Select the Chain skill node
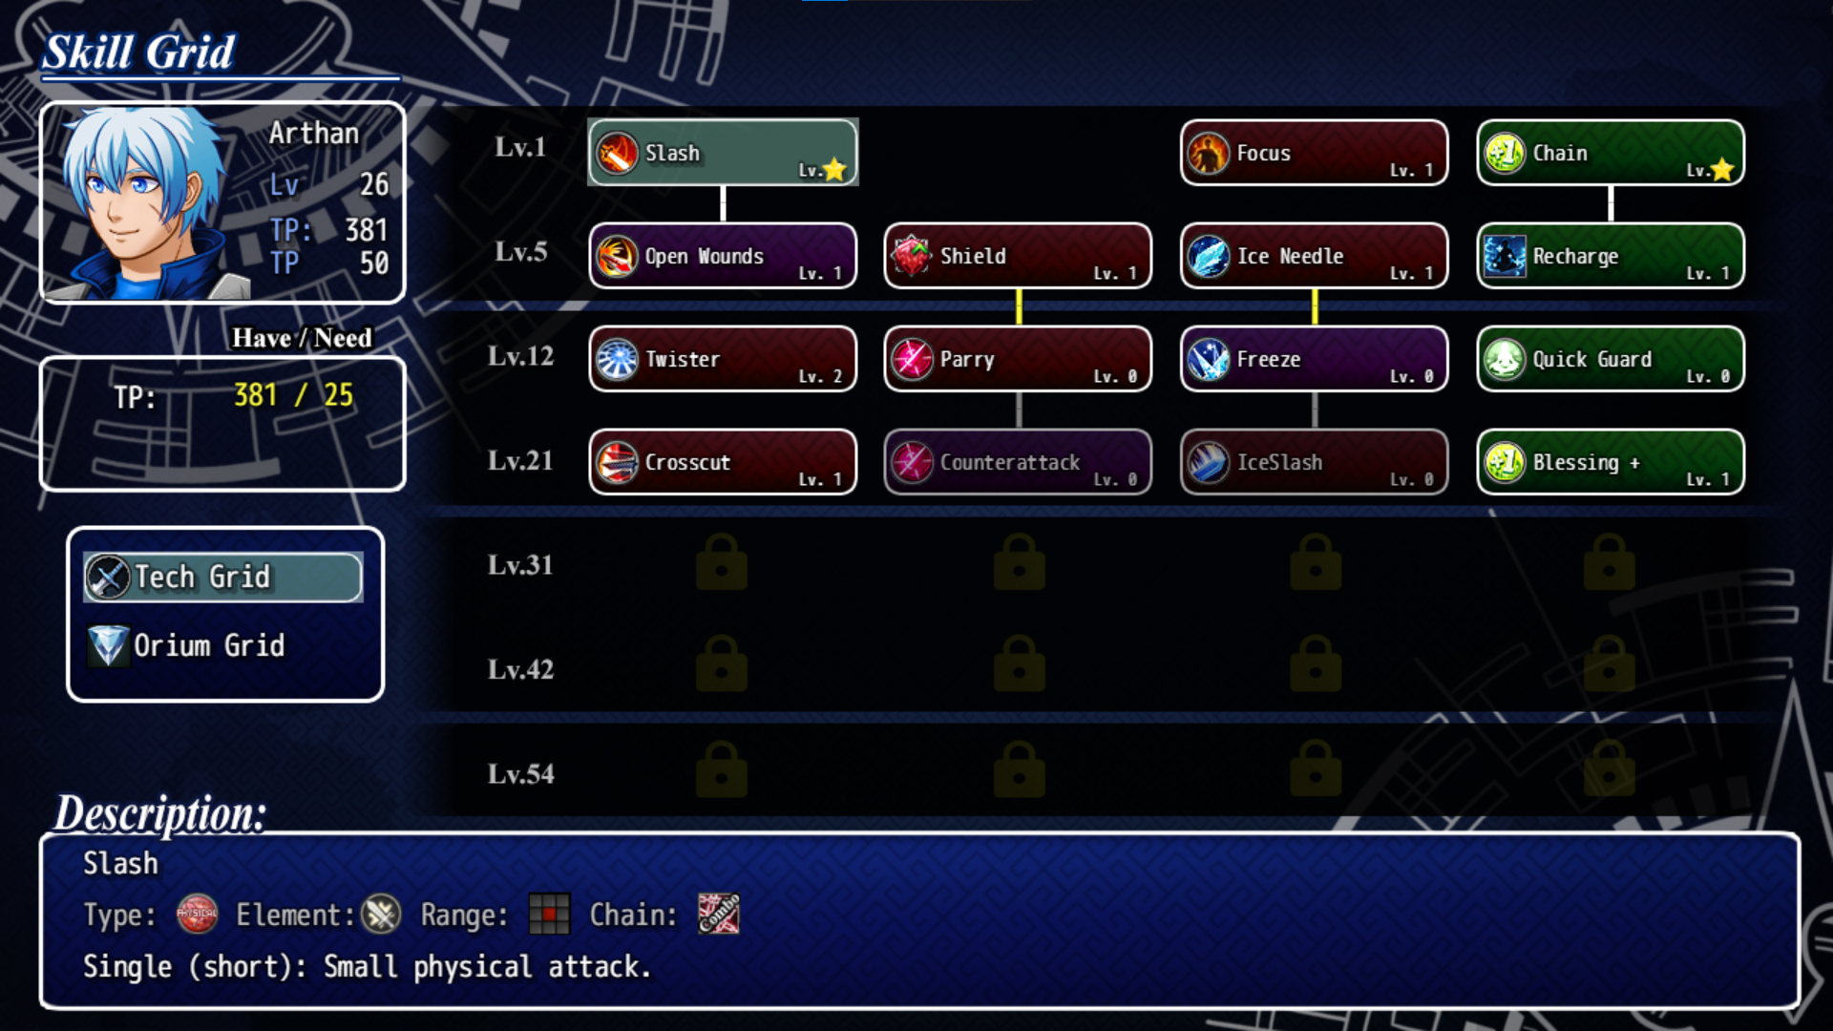 click(1611, 153)
